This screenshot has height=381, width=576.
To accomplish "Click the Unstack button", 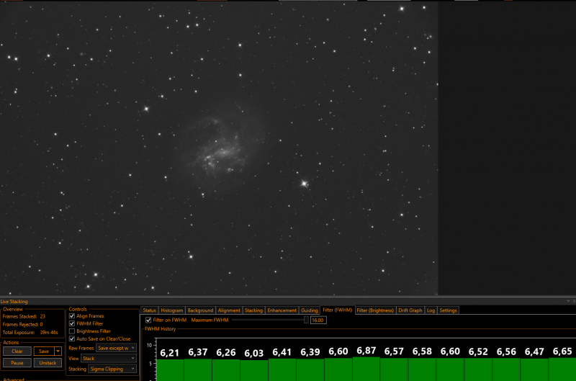I will (48, 362).
